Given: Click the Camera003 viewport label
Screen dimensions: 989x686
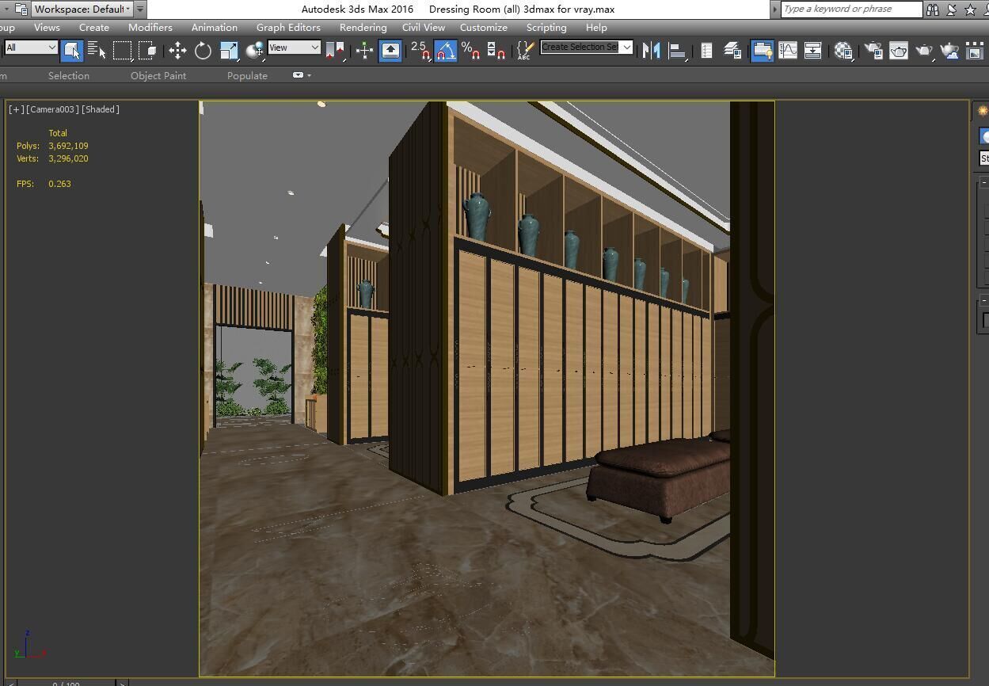Looking at the screenshot, I should (53, 109).
